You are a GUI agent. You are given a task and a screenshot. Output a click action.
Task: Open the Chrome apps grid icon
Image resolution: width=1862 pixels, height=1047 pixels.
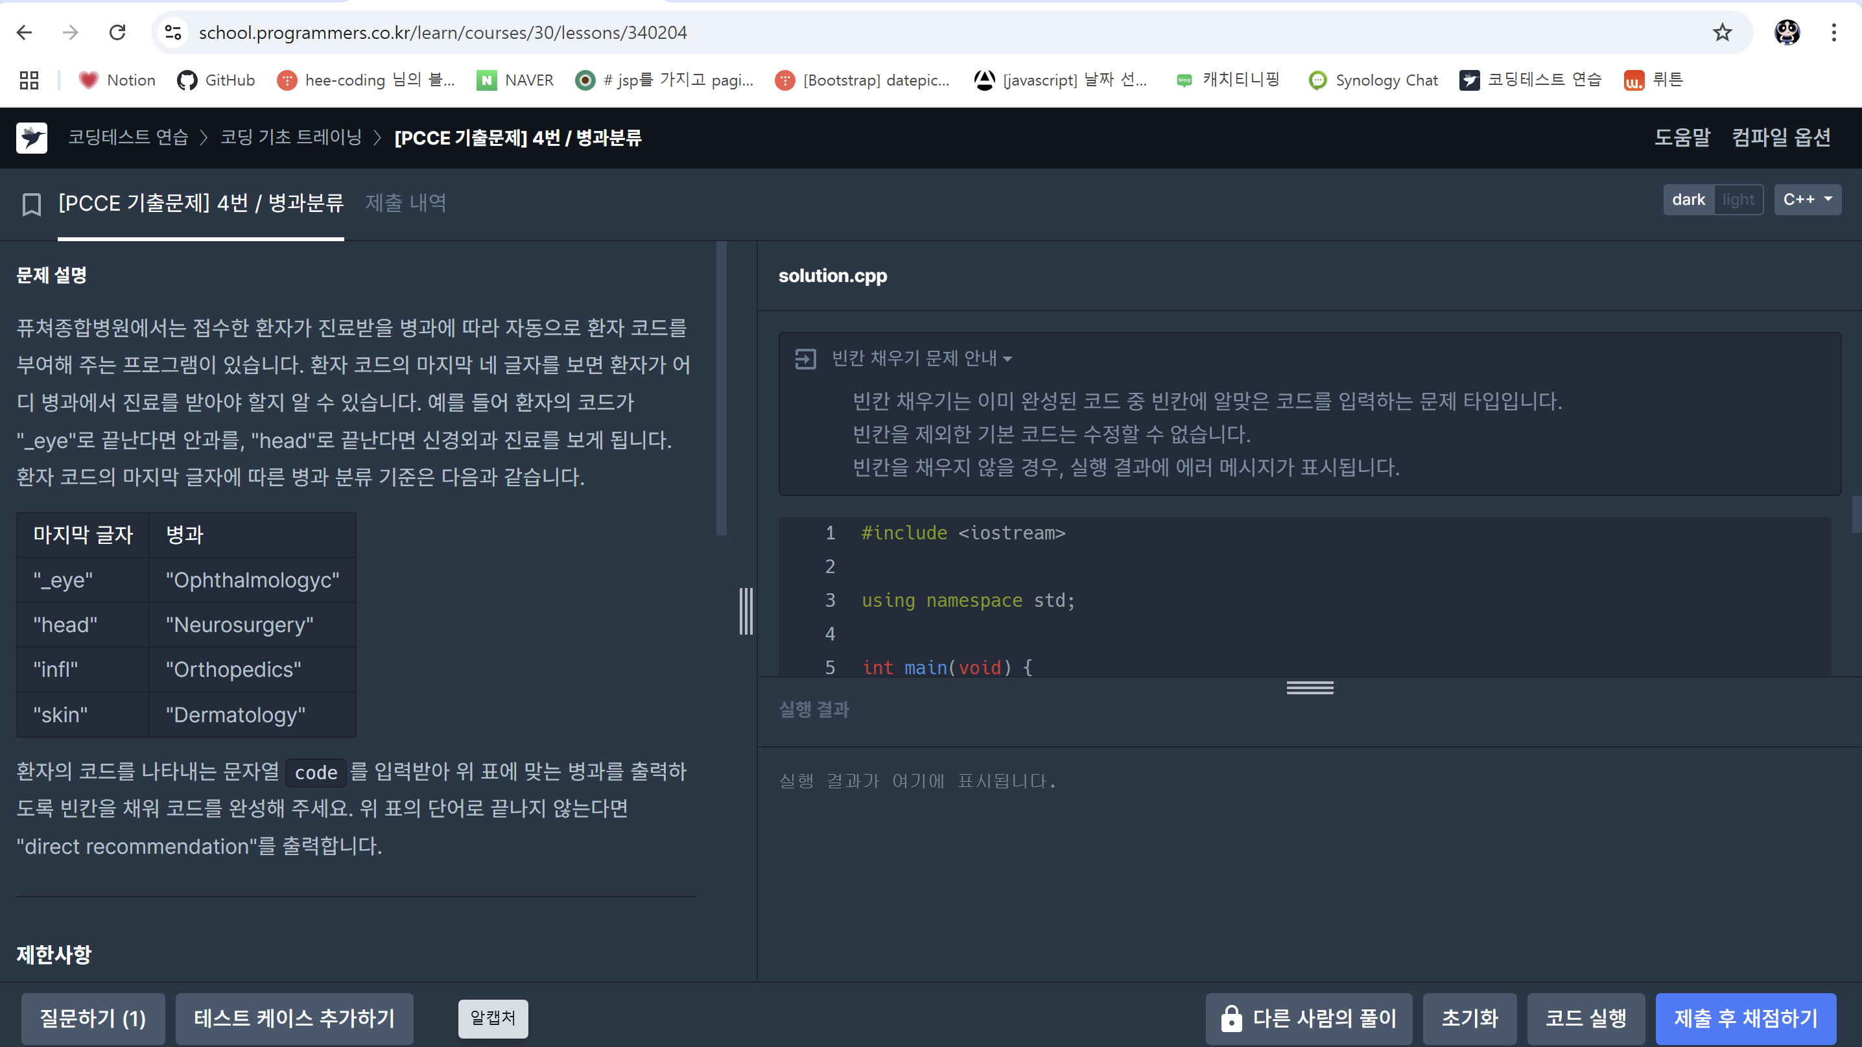(x=29, y=80)
